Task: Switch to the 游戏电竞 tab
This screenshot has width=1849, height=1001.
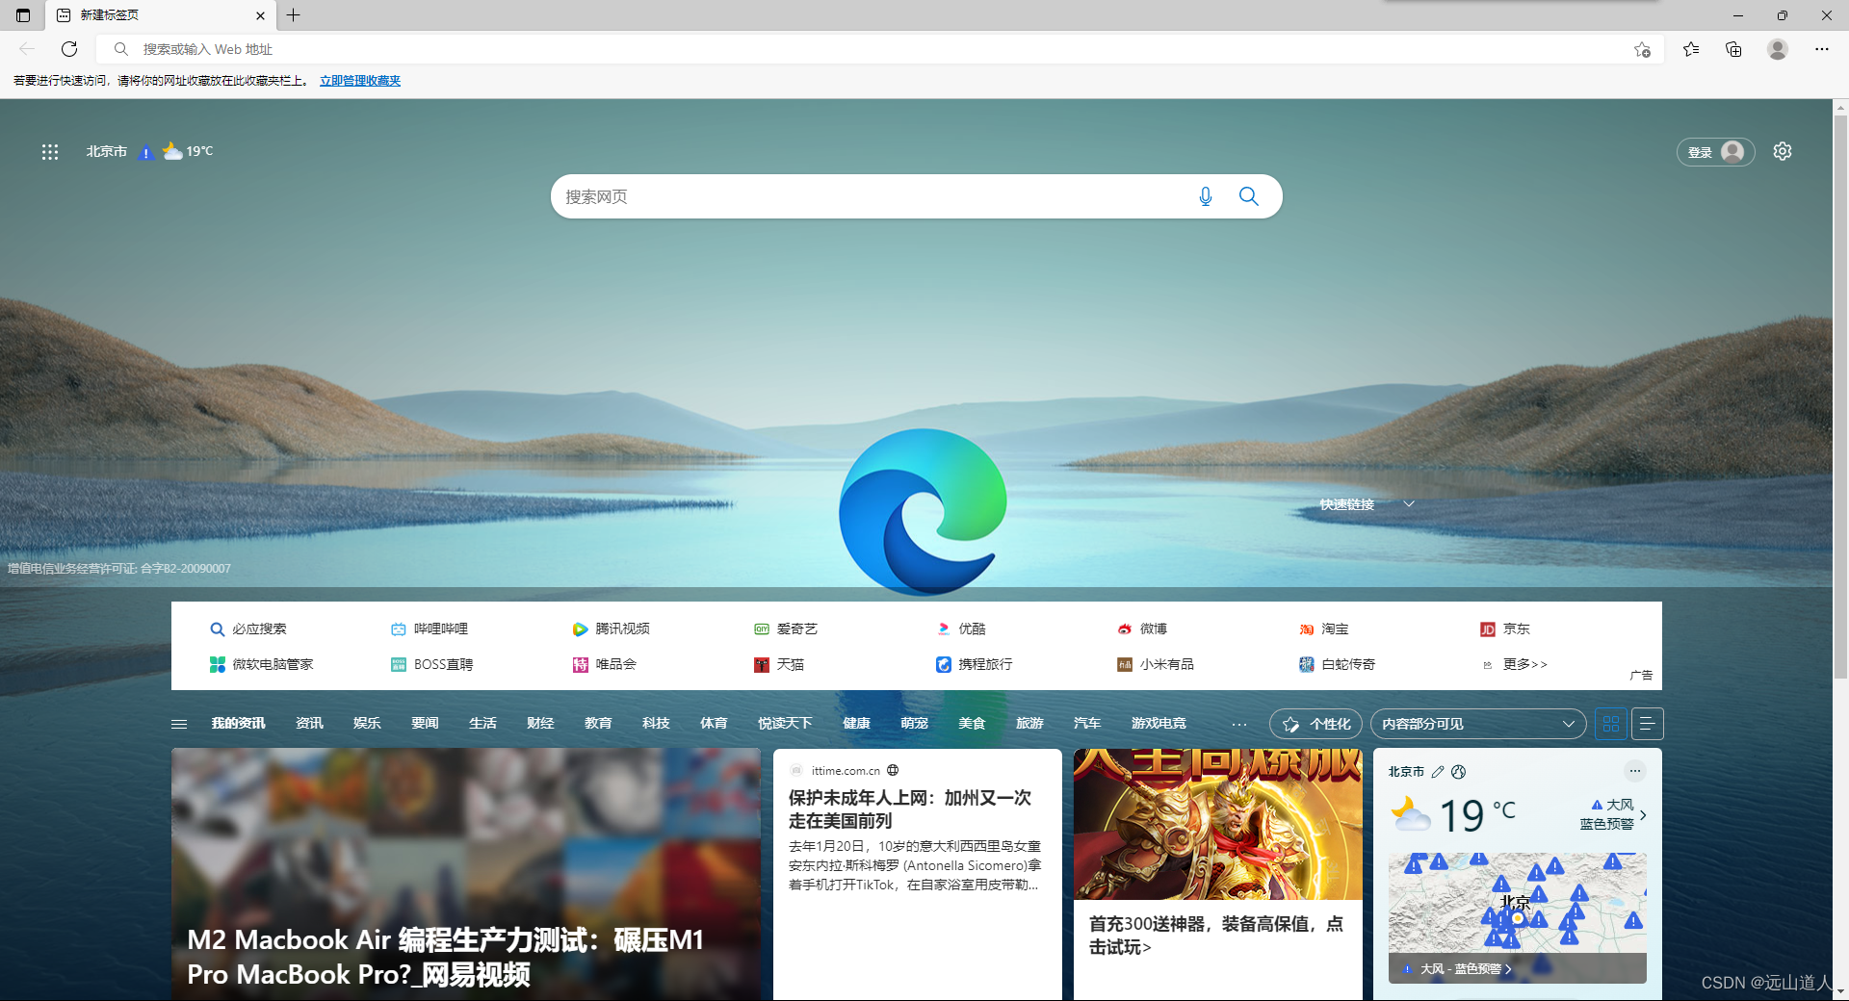Action: click(1159, 724)
